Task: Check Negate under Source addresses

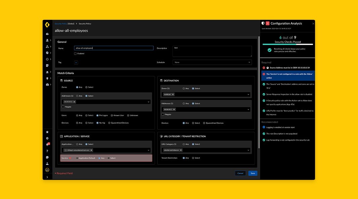Action: tap(63, 107)
